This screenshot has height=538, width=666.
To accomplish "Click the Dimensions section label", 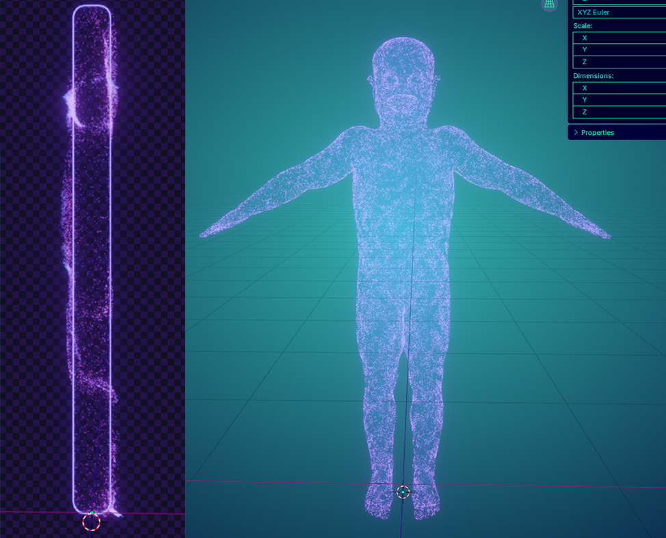I will (x=593, y=75).
